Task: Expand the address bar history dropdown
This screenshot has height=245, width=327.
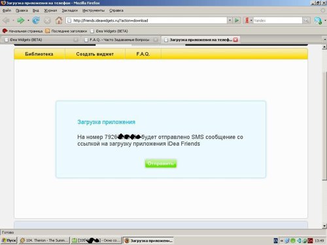Action: coord(230,20)
